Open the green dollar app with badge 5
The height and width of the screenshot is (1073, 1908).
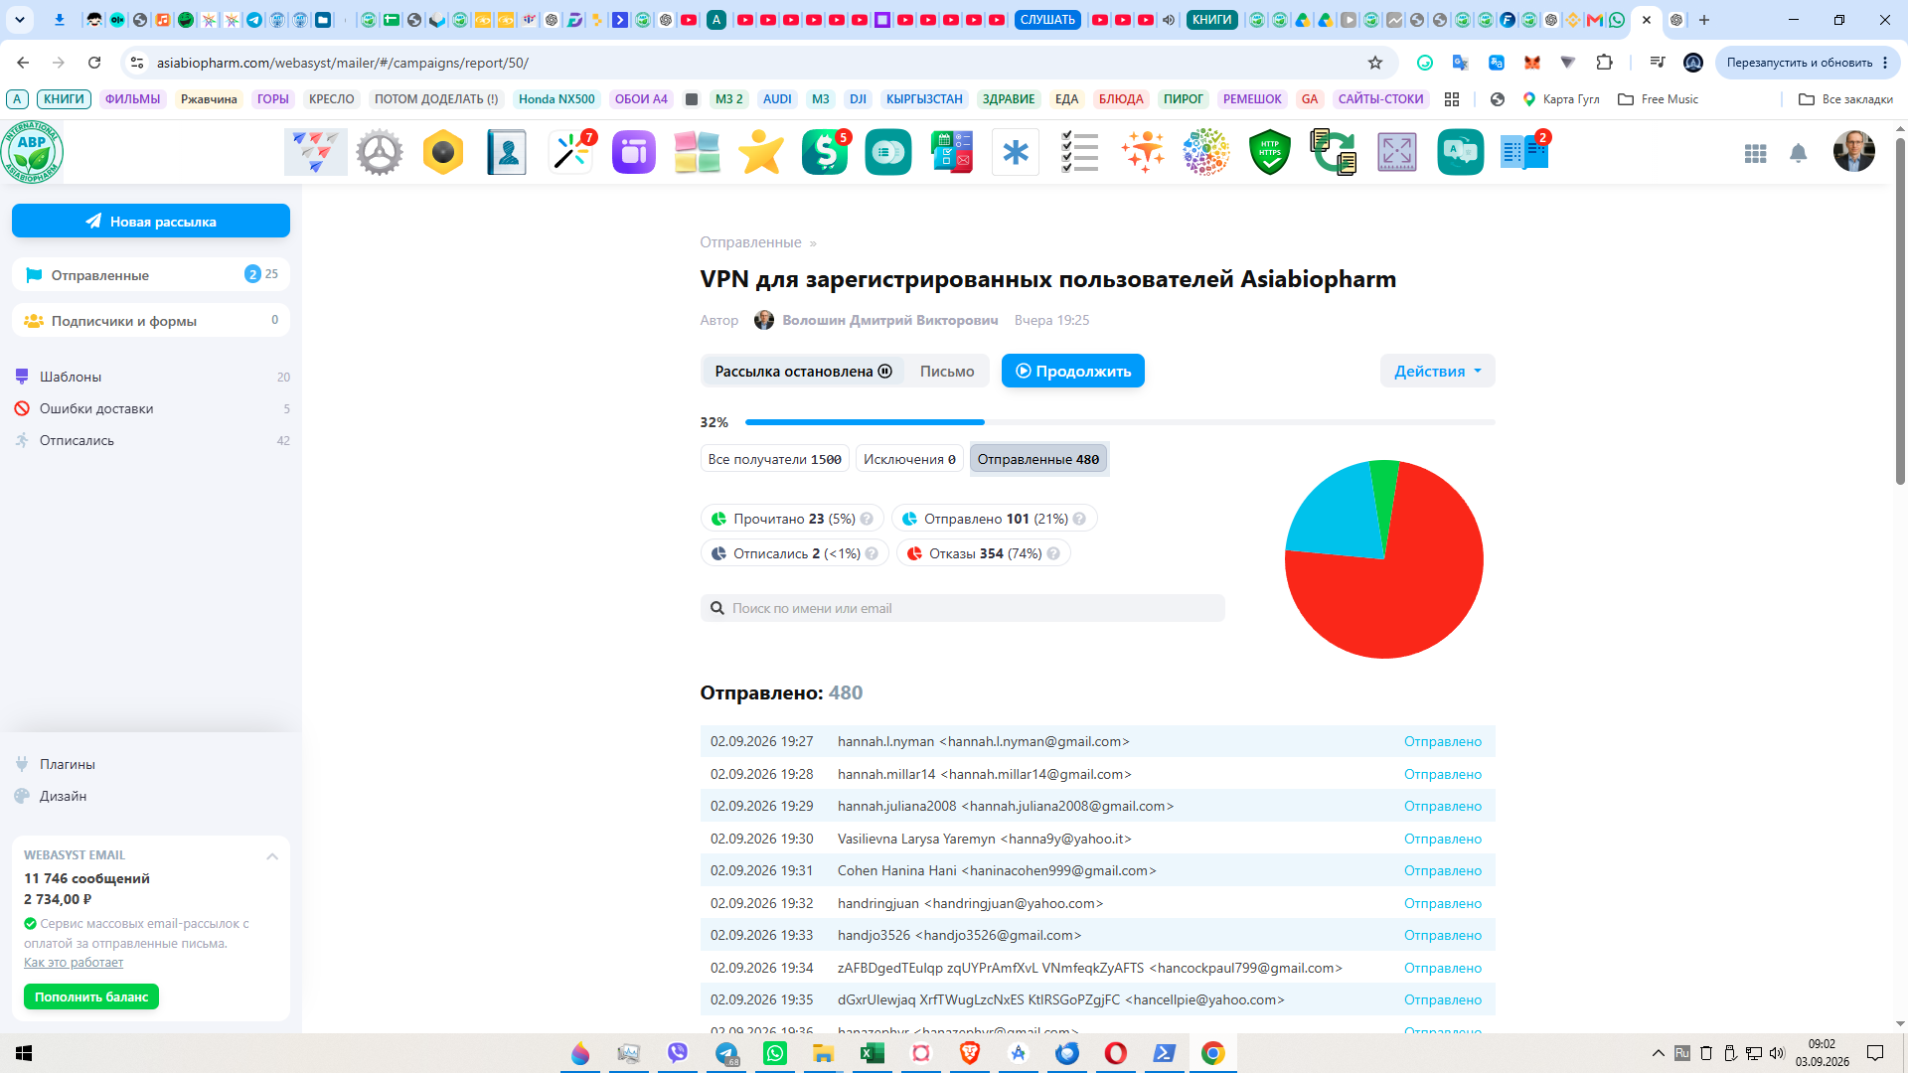pyautogui.click(x=825, y=152)
